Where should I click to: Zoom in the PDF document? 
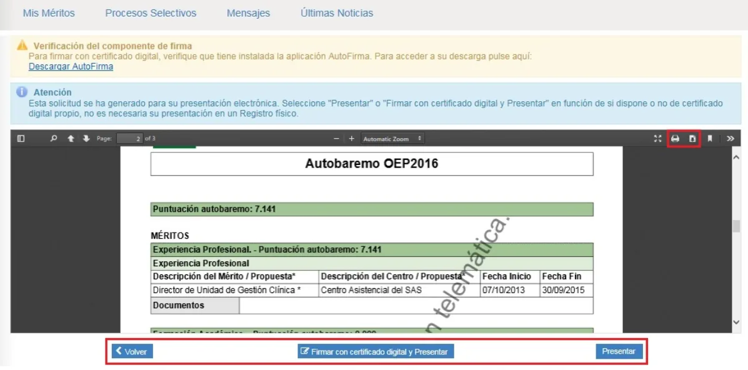click(x=352, y=139)
